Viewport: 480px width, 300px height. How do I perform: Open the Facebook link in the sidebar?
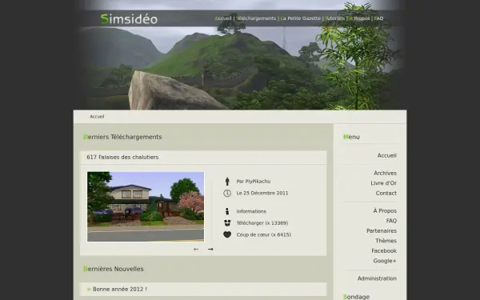coord(384,250)
